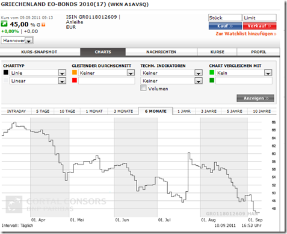Select the 1 Jahr time range tab
The image size is (287, 234).
click(x=184, y=111)
